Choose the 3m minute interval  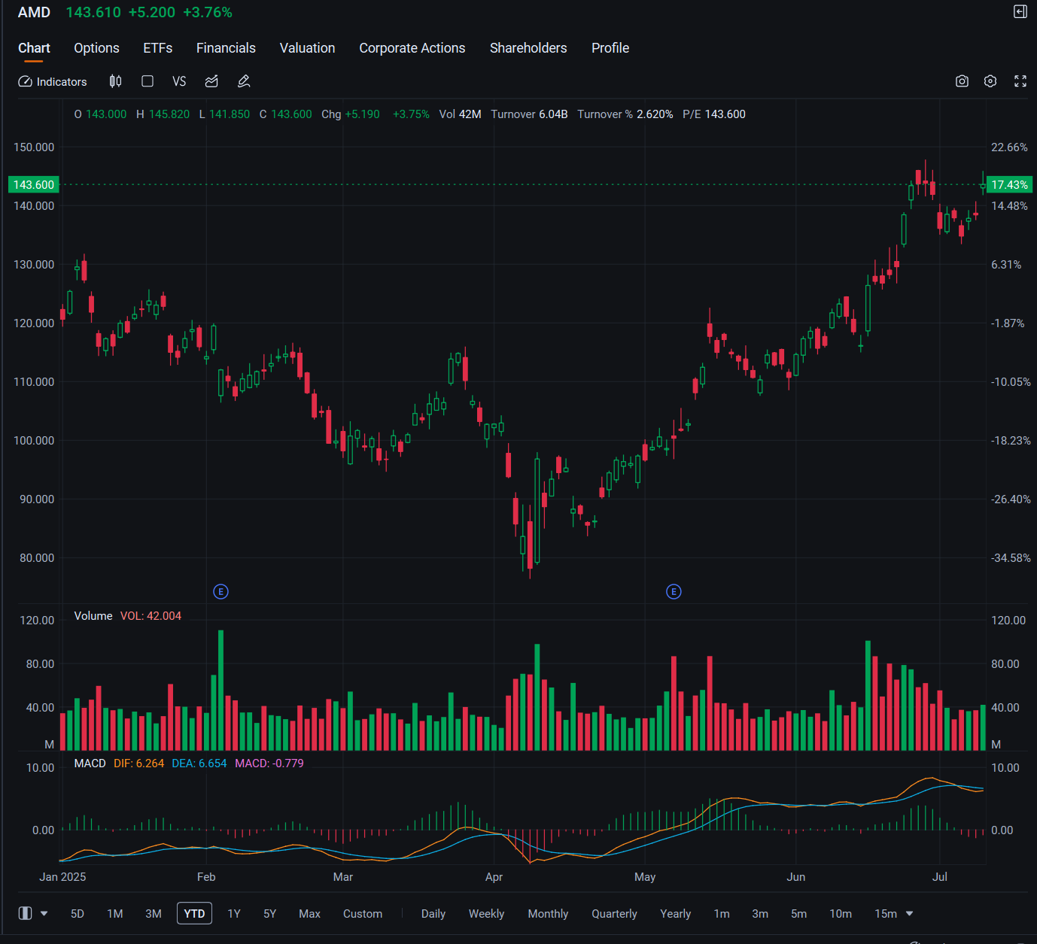(x=760, y=913)
